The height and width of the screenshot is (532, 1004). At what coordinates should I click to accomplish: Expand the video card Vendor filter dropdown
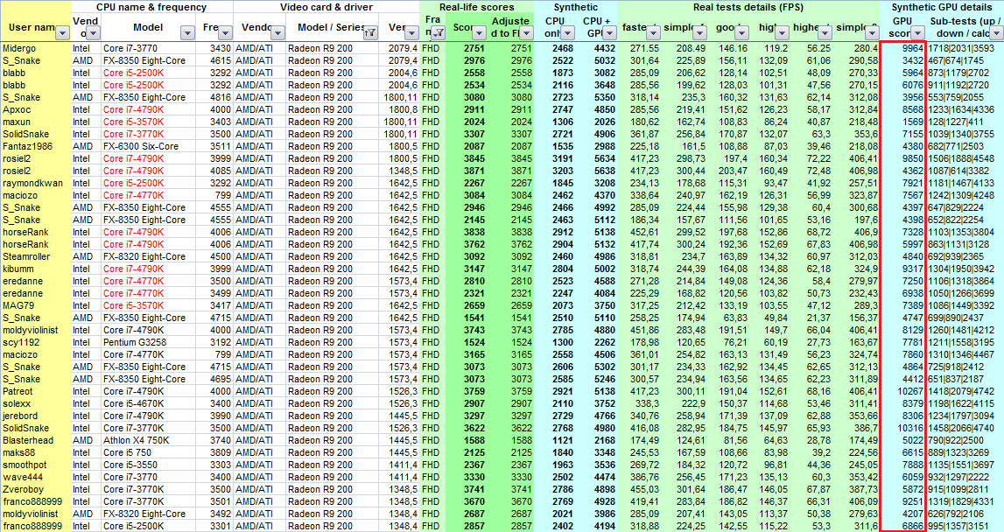[x=276, y=33]
